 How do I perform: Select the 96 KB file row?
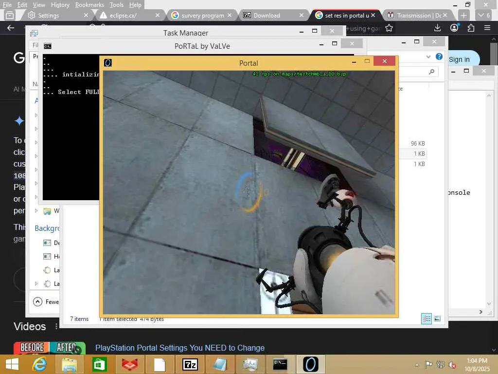pos(413,144)
